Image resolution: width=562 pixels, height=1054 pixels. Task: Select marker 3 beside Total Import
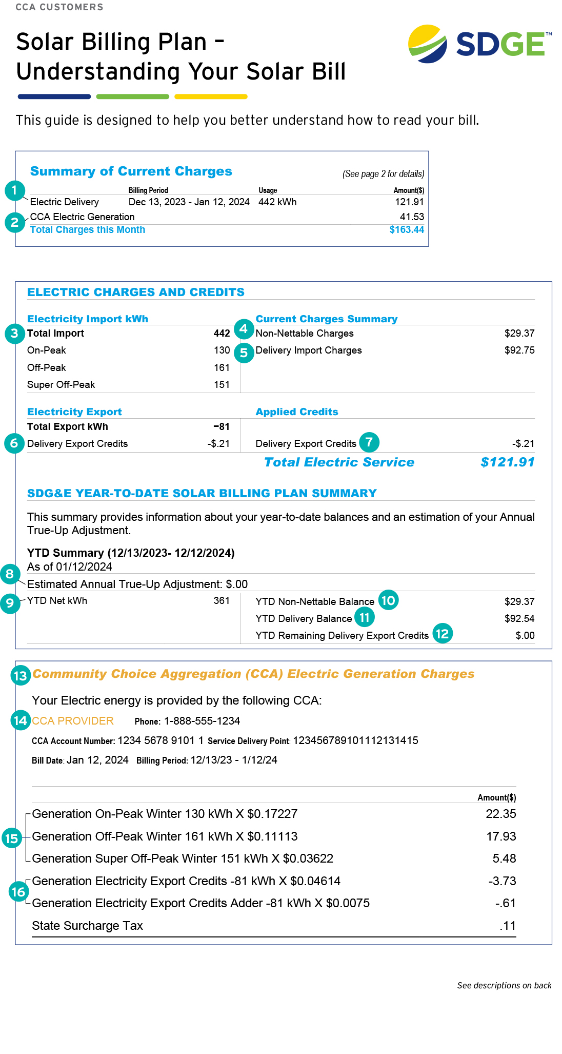point(14,334)
